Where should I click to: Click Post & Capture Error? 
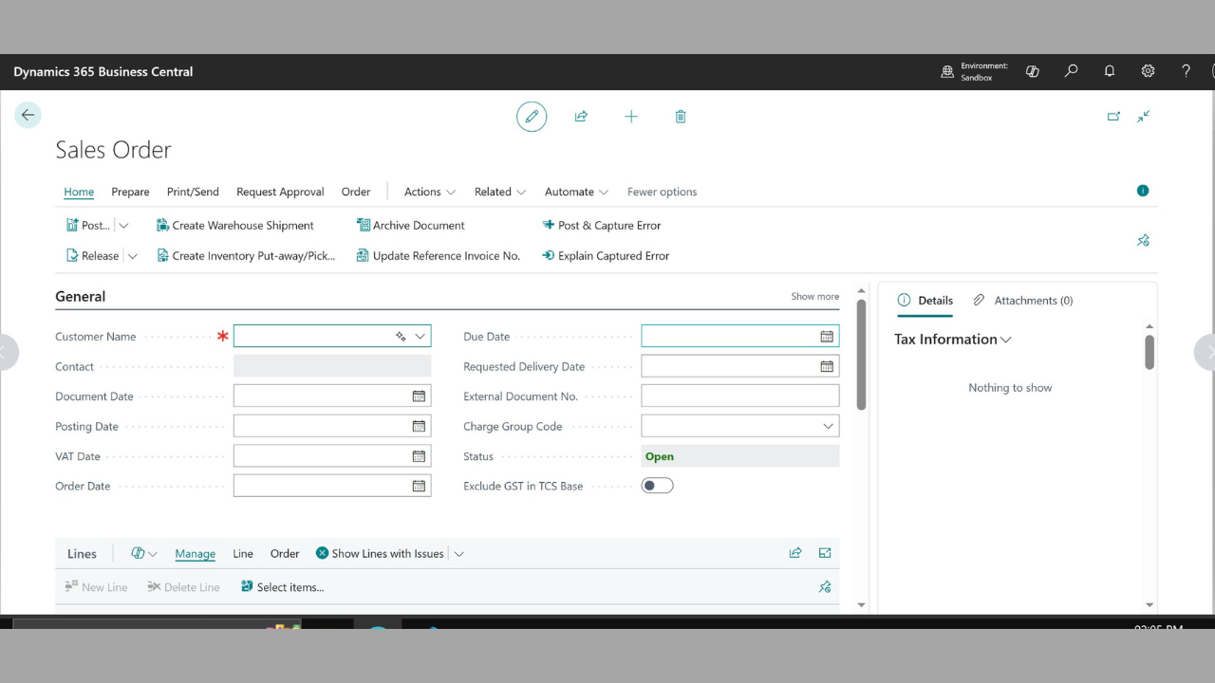point(601,226)
